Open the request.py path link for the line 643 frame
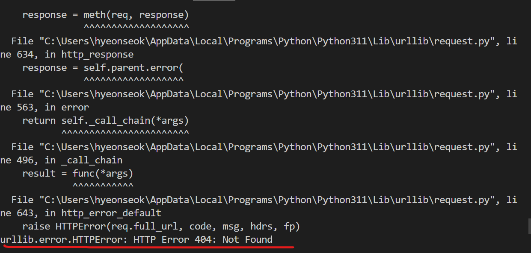The height and width of the screenshot is (253, 531). coord(268,200)
